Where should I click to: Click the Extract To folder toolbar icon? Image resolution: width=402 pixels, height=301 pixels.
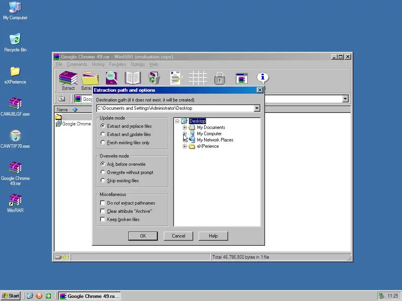pyautogui.click(x=90, y=78)
